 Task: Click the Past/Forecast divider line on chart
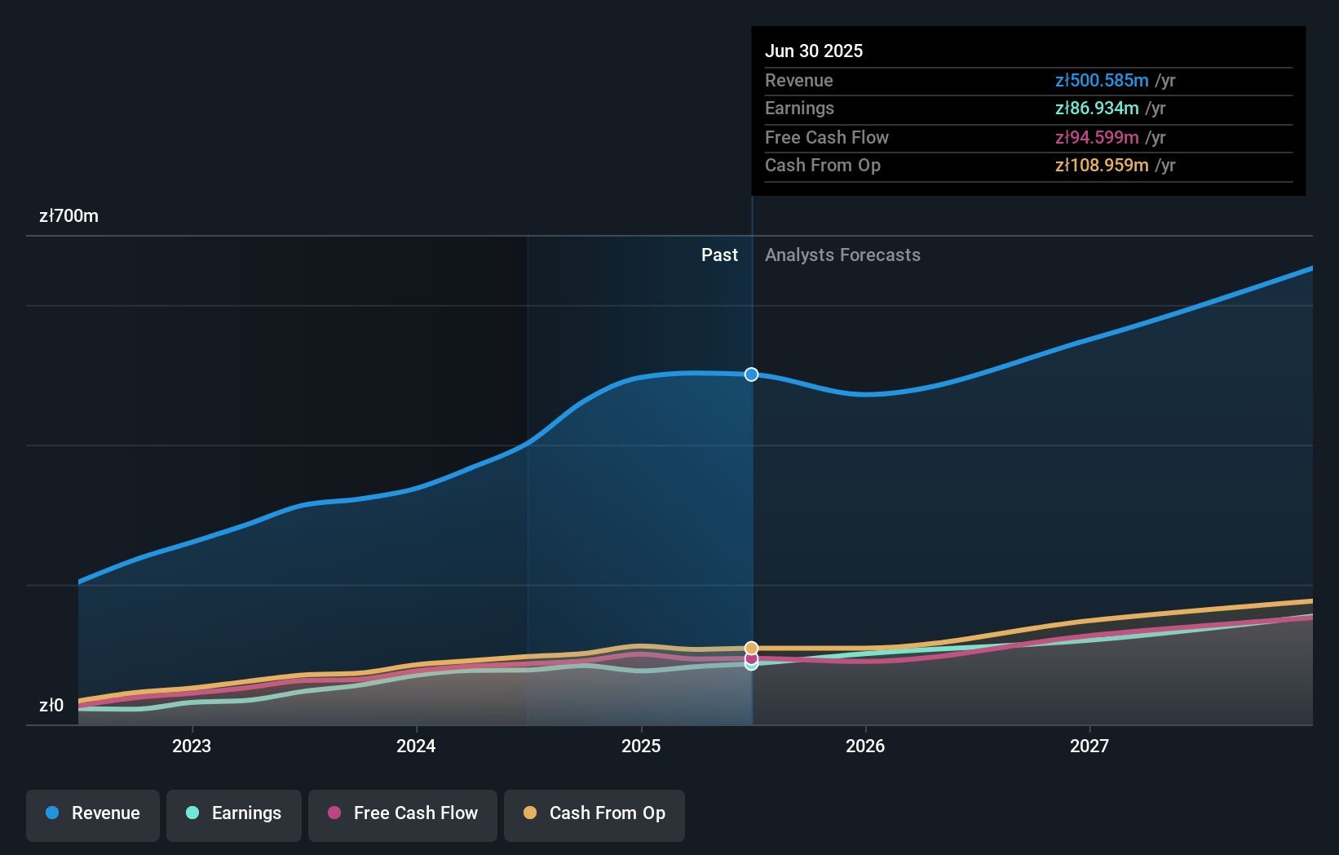click(752, 490)
